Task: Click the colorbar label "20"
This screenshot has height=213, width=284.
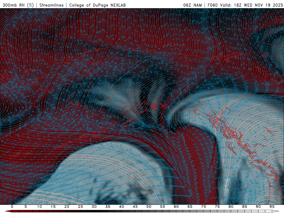Action: click(x=67, y=207)
